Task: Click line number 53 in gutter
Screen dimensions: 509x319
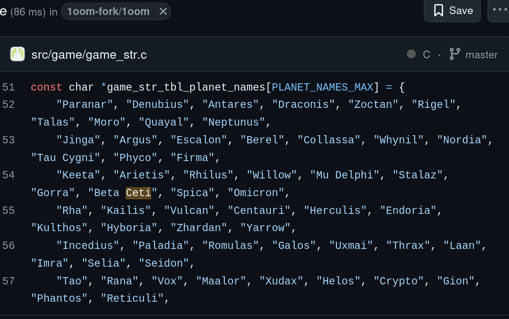Action: coord(9,140)
